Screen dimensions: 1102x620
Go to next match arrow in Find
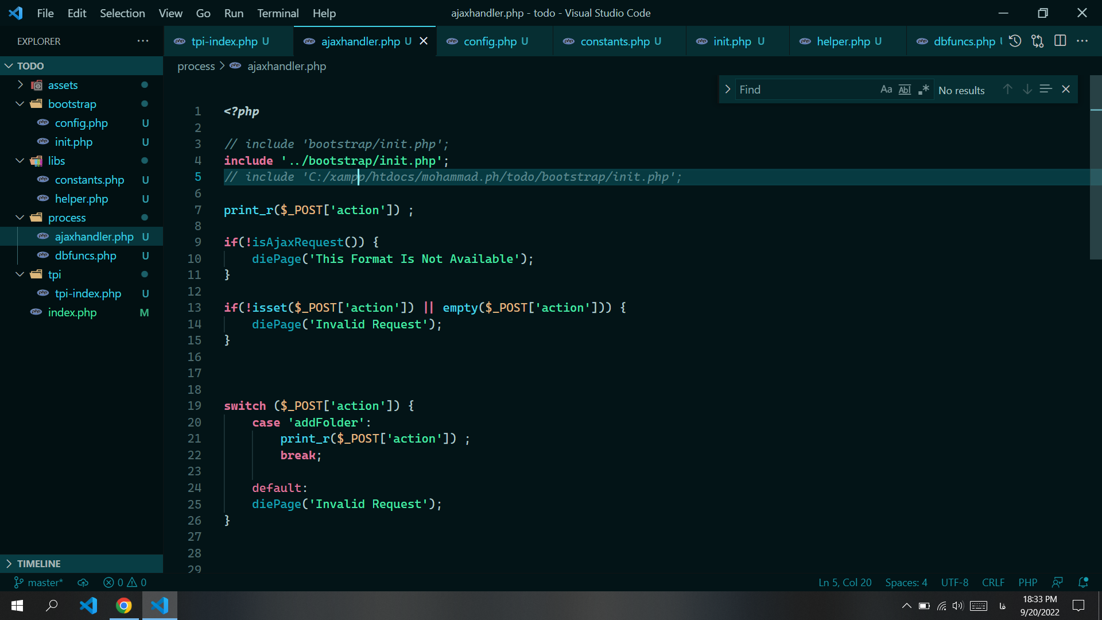tap(1027, 89)
